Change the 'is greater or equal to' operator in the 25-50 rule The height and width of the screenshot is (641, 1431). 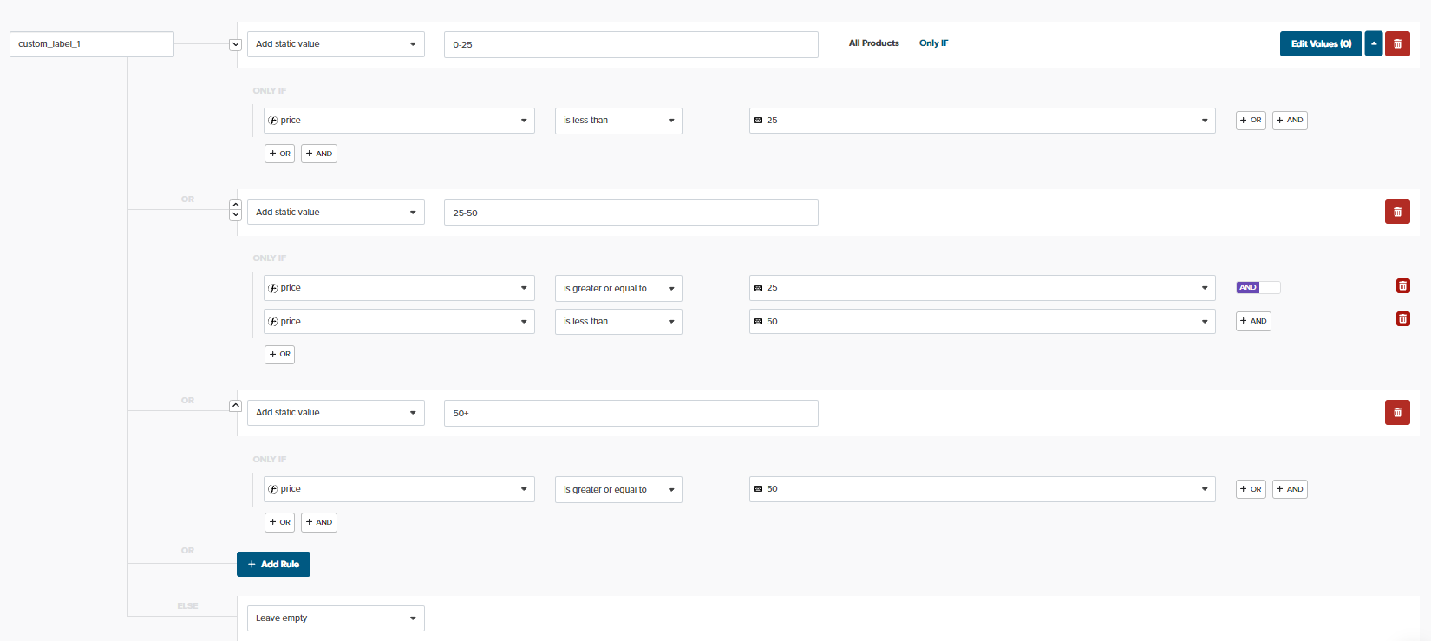618,288
